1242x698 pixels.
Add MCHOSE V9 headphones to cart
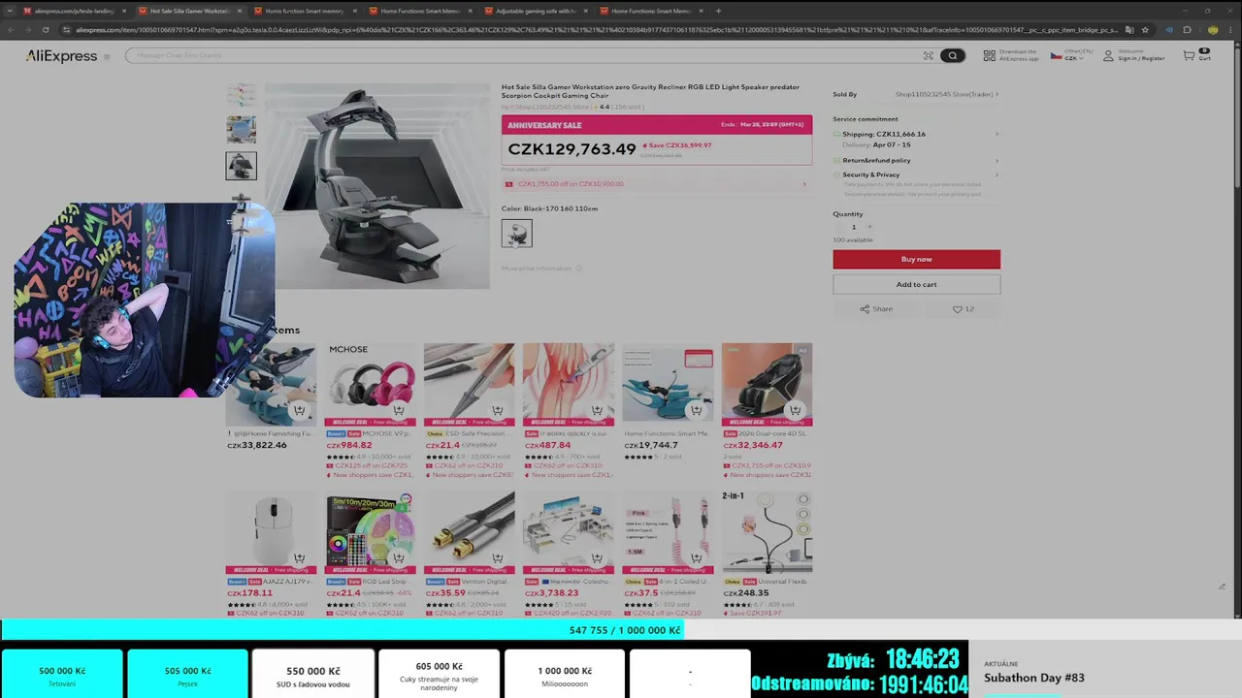pyautogui.click(x=398, y=410)
